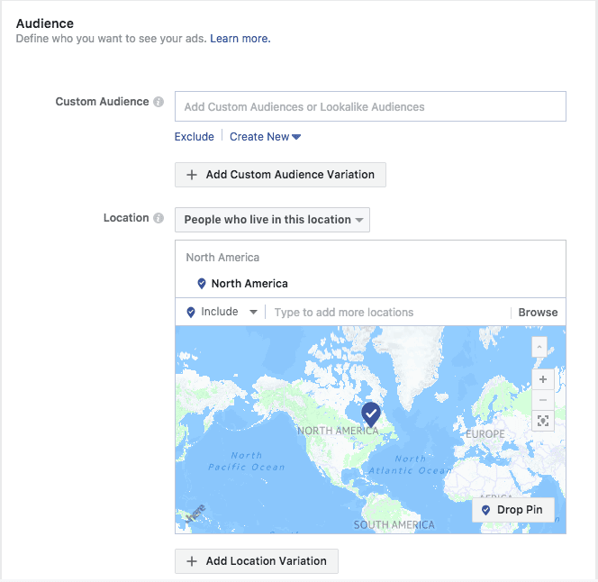Click Add Location Variation button

point(257,561)
